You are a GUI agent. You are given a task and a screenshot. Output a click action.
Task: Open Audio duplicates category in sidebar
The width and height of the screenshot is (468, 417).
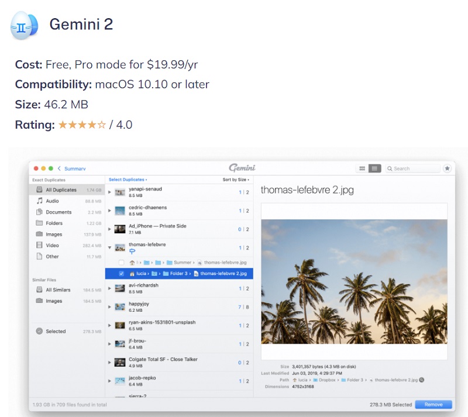click(x=53, y=201)
